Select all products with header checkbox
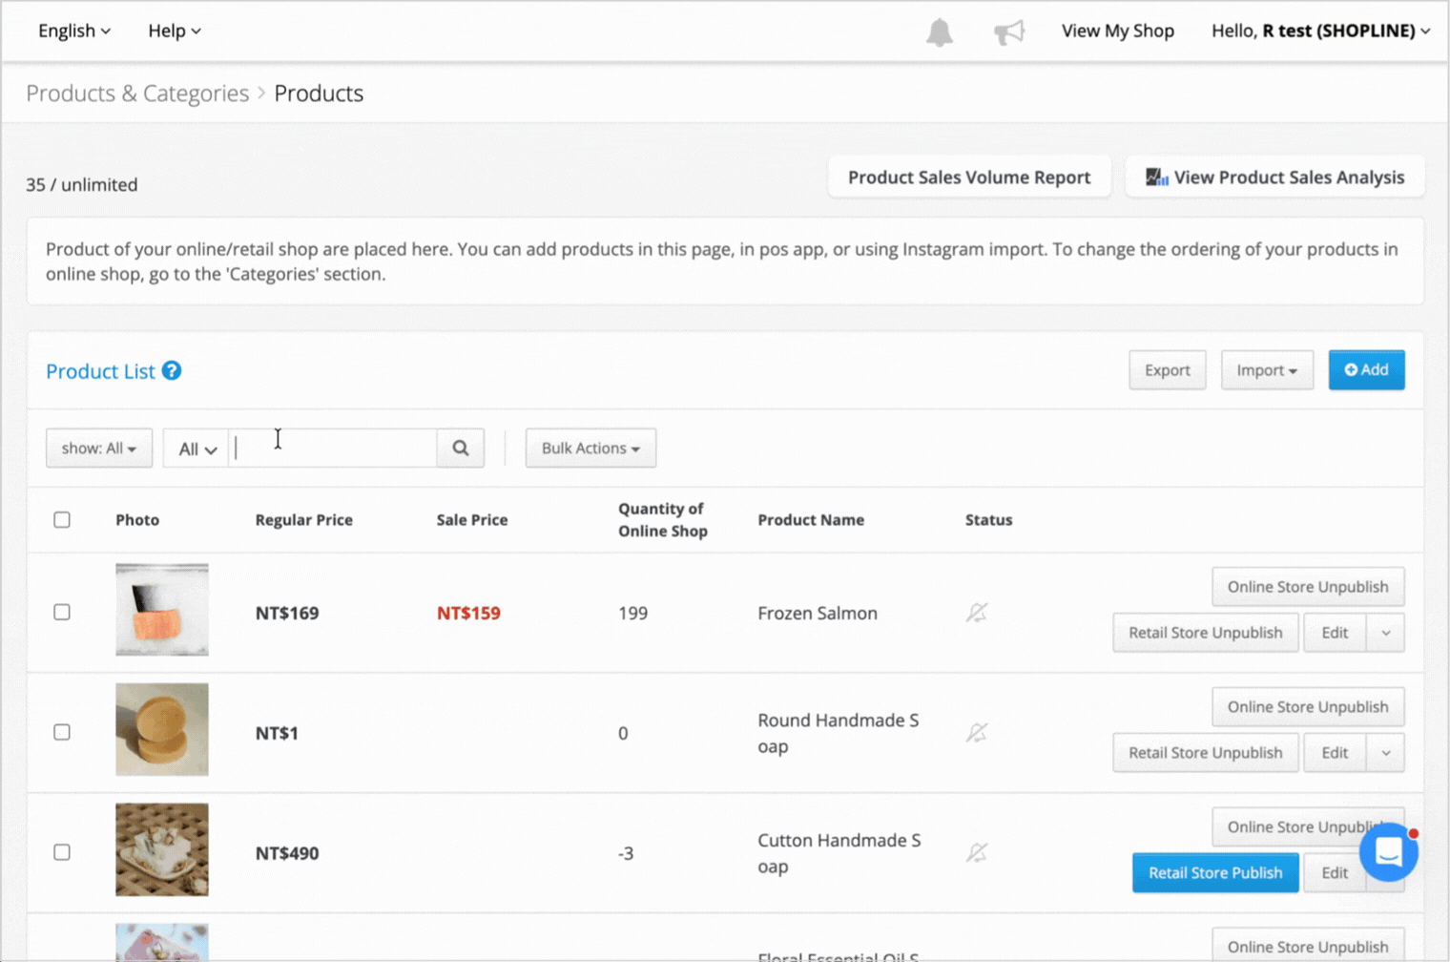This screenshot has height=962, width=1450. tap(62, 519)
